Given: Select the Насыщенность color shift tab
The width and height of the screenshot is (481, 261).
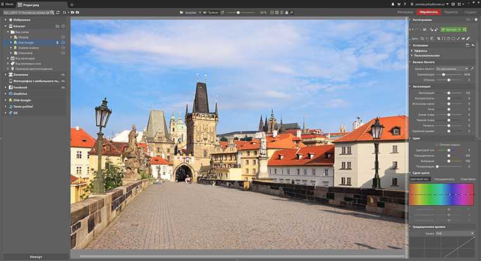Looking at the screenshot, I should coord(444,179).
